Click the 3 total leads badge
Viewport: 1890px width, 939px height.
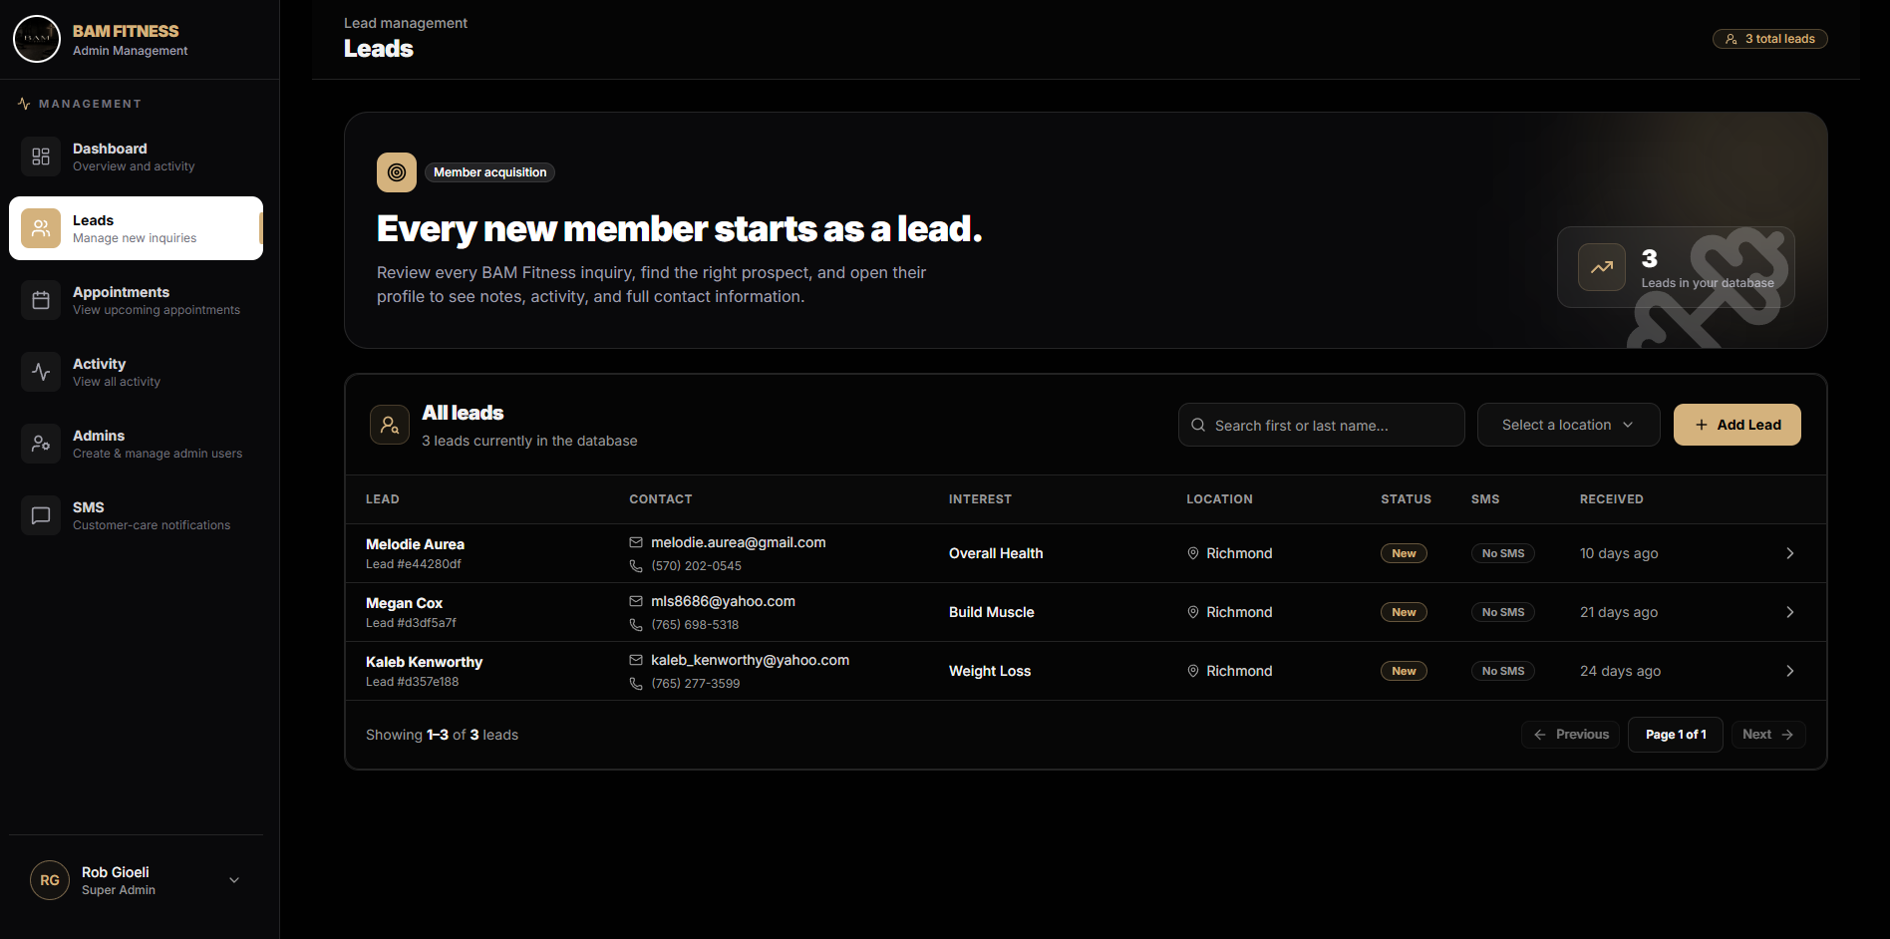coord(1769,39)
